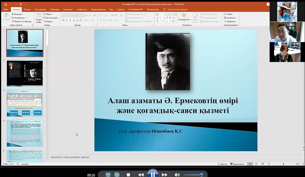Click the Find (Найти) magnifier icon
305x177 pixels.
pos(225,14)
